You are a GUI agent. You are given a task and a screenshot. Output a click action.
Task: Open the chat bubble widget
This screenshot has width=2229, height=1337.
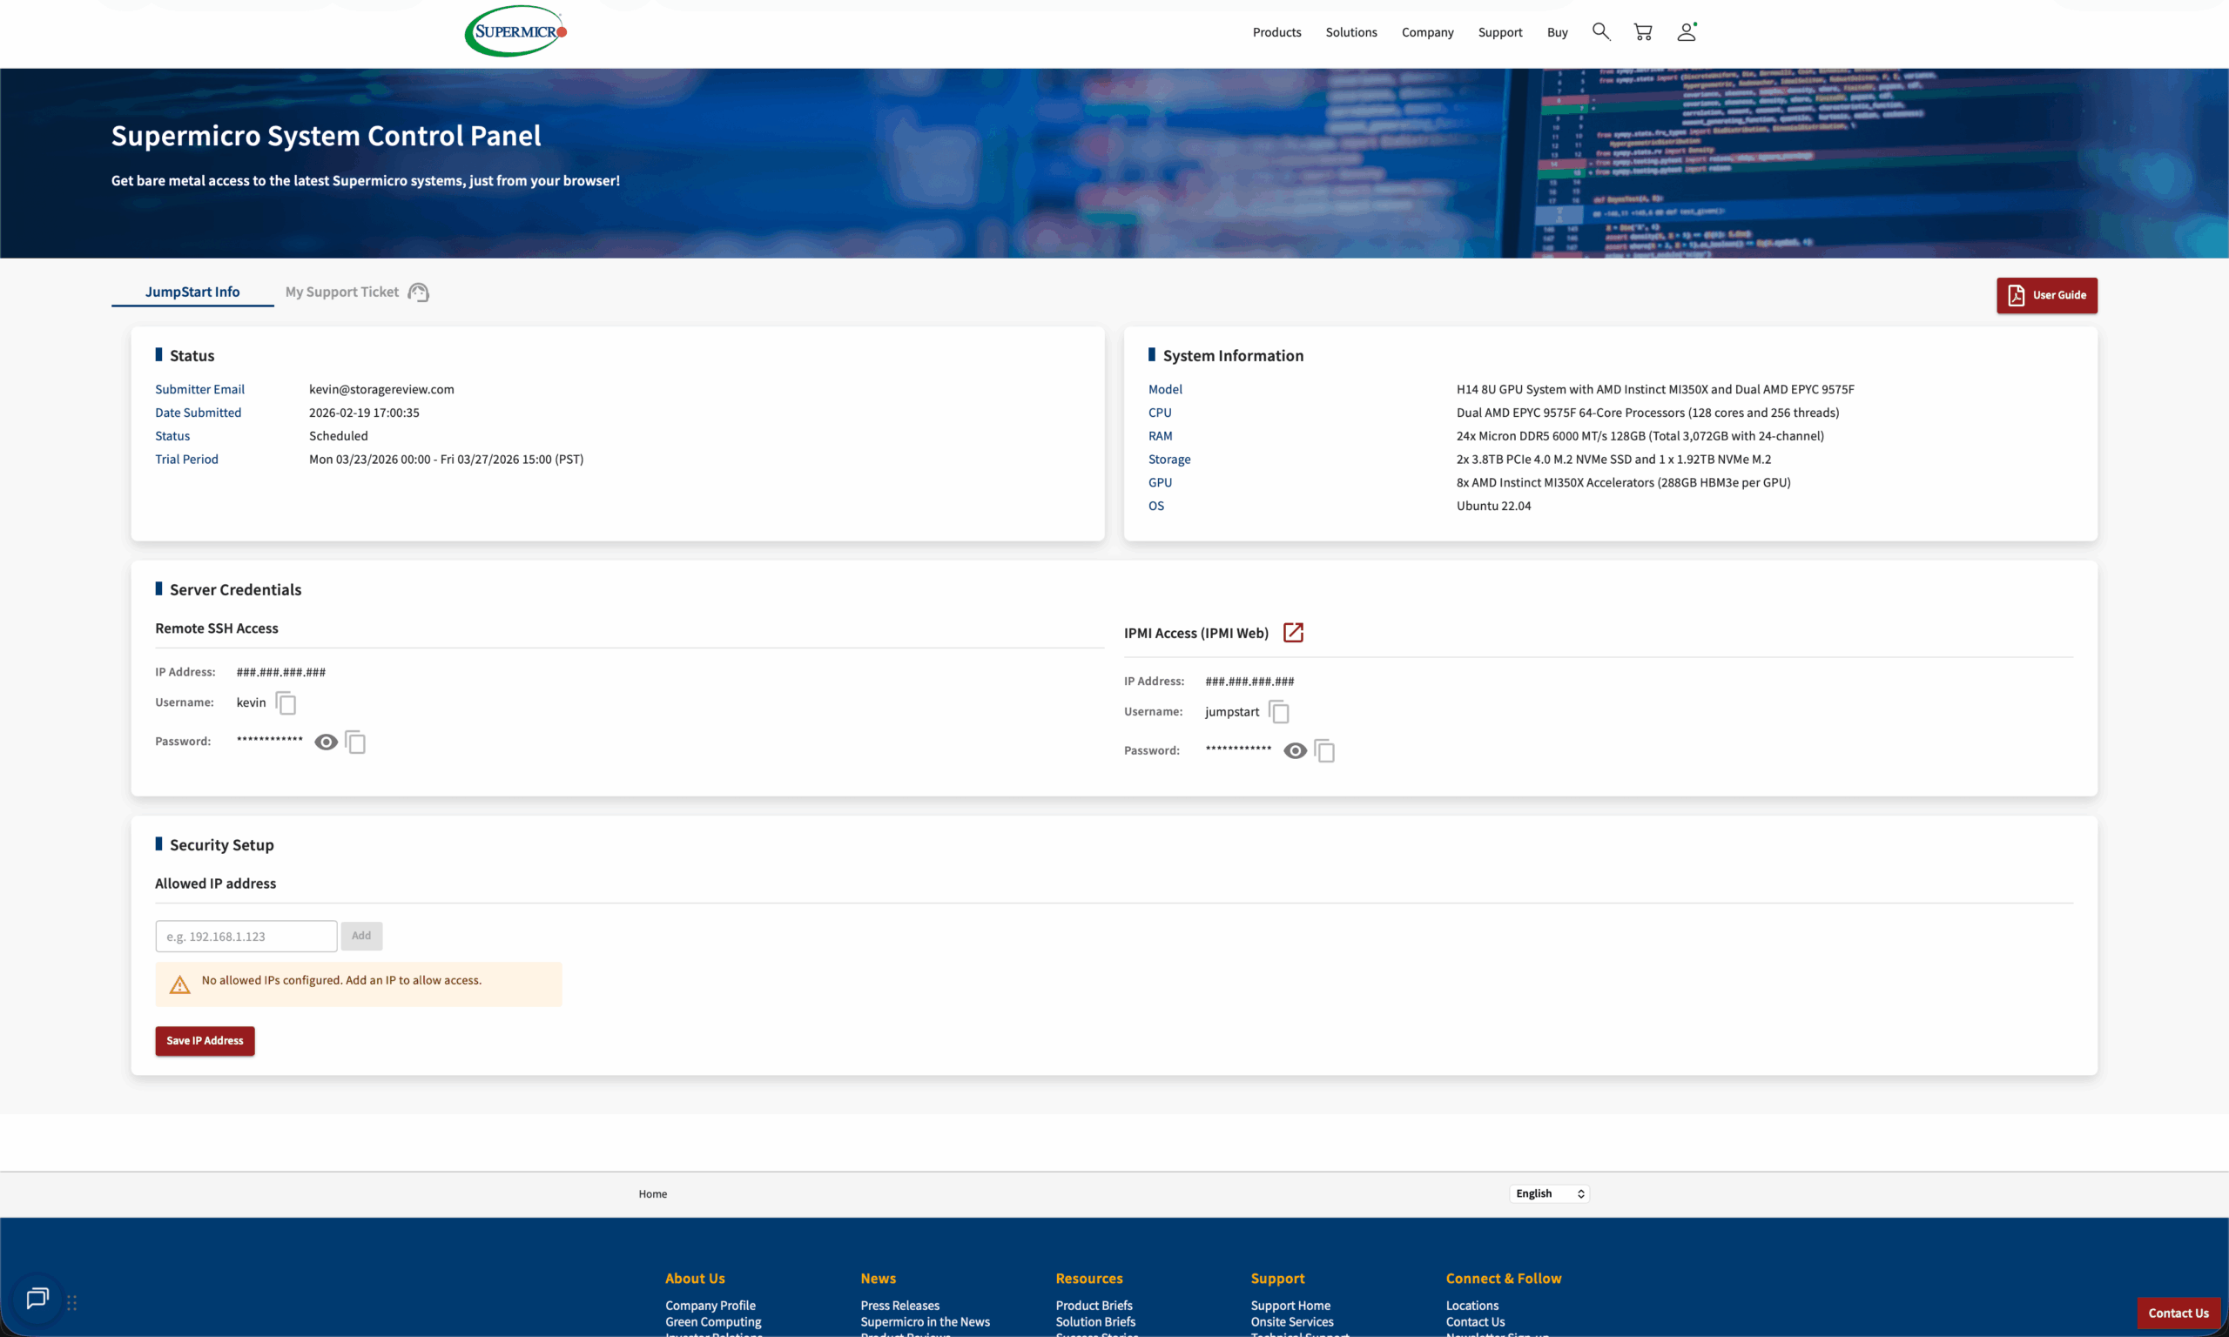(37, 1298)
